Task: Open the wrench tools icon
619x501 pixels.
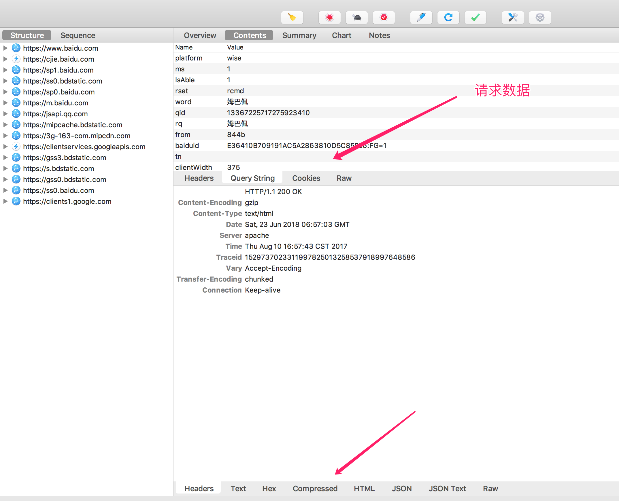Action: pyautogui.click(x=513, y=17)
